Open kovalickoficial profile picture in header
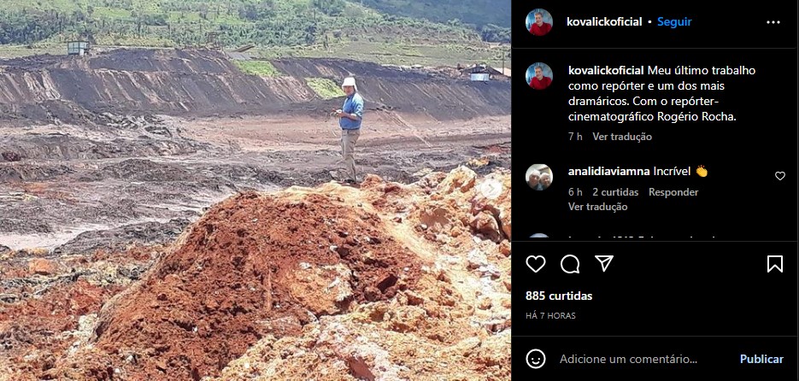Viewport: 799px width, 381px height. tap(539, 22)
